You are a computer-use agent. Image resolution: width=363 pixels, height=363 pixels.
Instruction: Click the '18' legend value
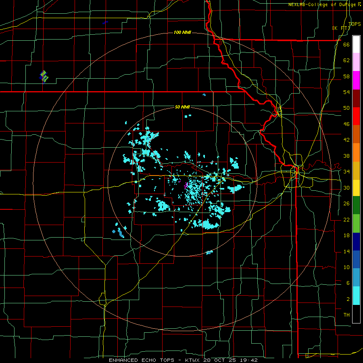(346, 236)
